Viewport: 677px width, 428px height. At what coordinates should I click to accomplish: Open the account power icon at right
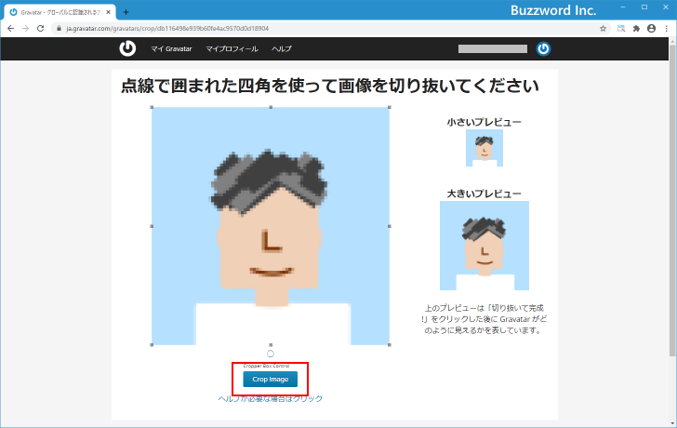[543, 48]
